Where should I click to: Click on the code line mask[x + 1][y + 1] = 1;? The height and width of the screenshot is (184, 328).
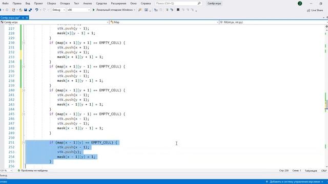[80, 57]
